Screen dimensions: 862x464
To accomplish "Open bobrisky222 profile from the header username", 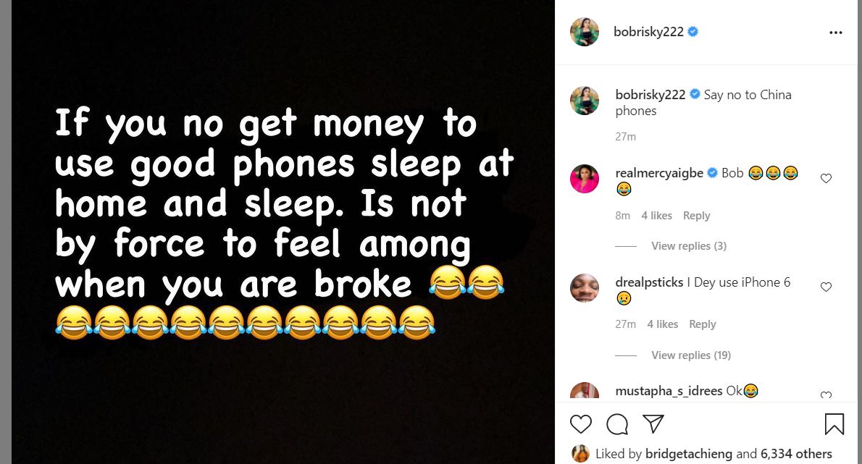I will coord(649,32).
